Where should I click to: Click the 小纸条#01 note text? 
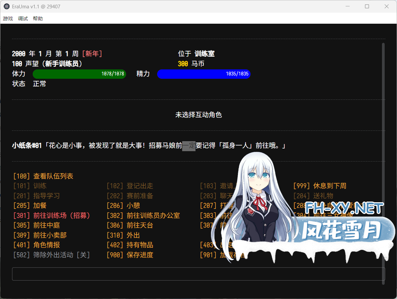[x=149, y=145]
